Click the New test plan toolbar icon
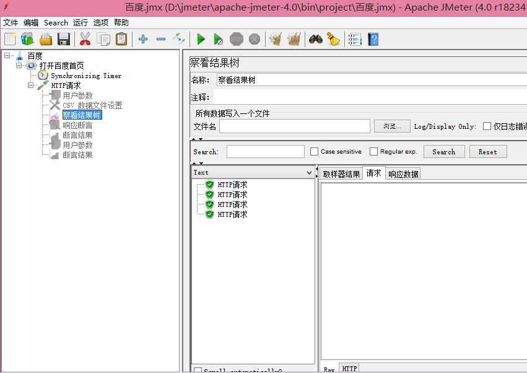The height and width of the screenshot is (373, 527). (x=10, y=40)
